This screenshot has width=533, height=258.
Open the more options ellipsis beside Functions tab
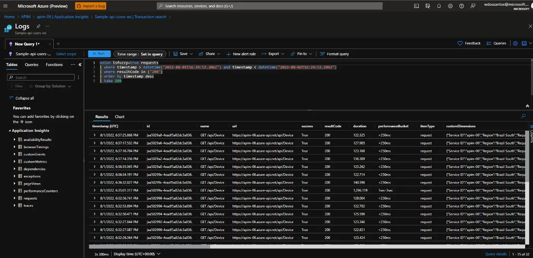(x=73, y=65)
